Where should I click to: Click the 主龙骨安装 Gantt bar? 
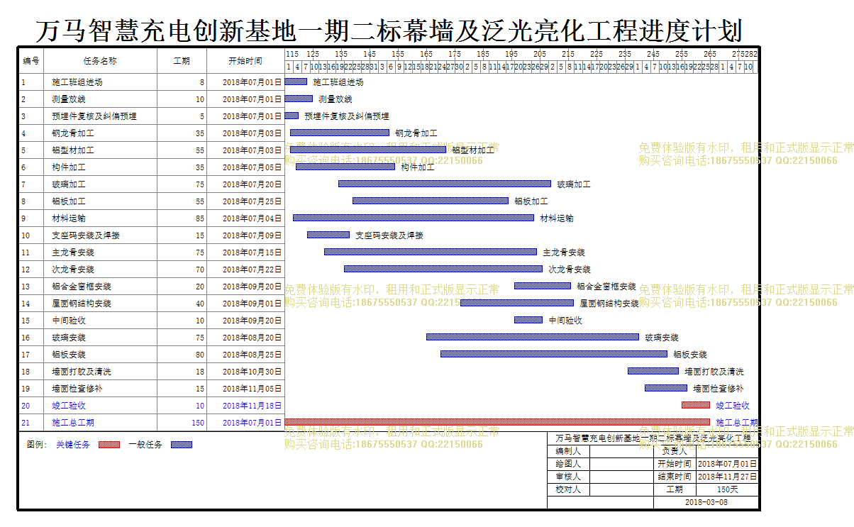(431, 252)
